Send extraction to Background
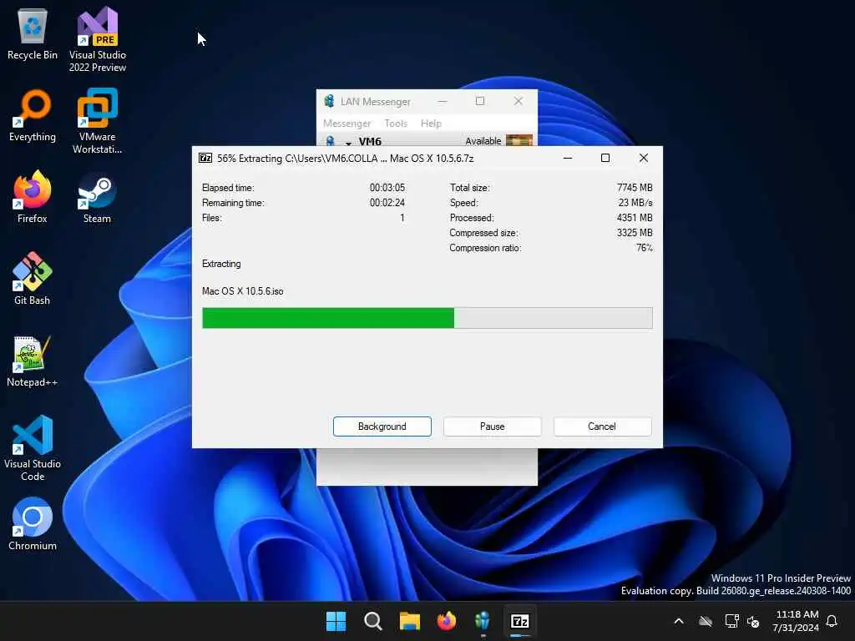This screenshot has width=855, height=641. click(382, 426)
